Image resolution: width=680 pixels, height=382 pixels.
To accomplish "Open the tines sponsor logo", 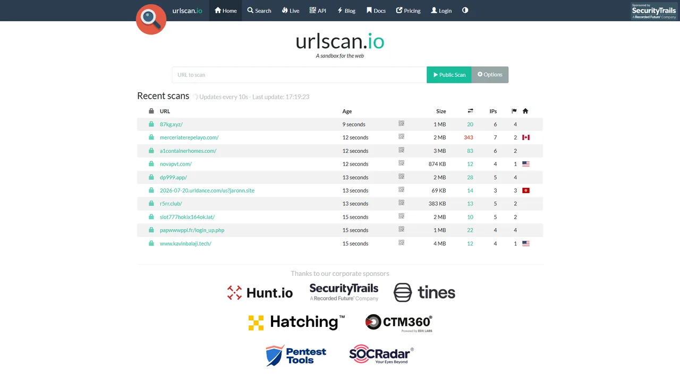I will pyautogui.click(x=424, y=292).
